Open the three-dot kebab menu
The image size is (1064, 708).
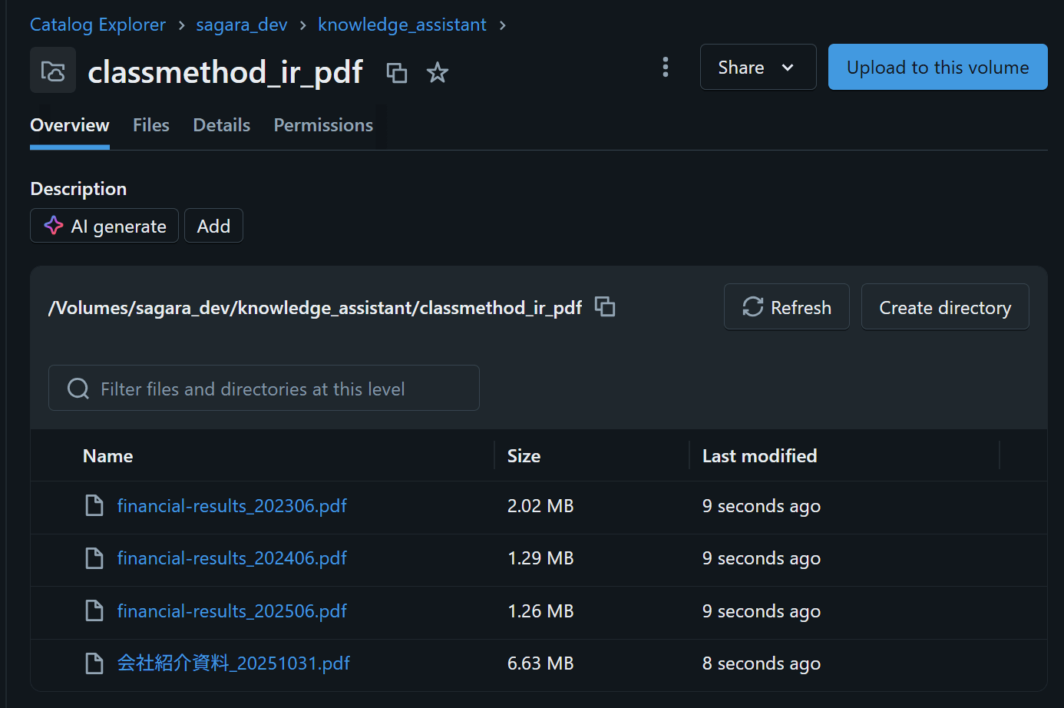666,68
